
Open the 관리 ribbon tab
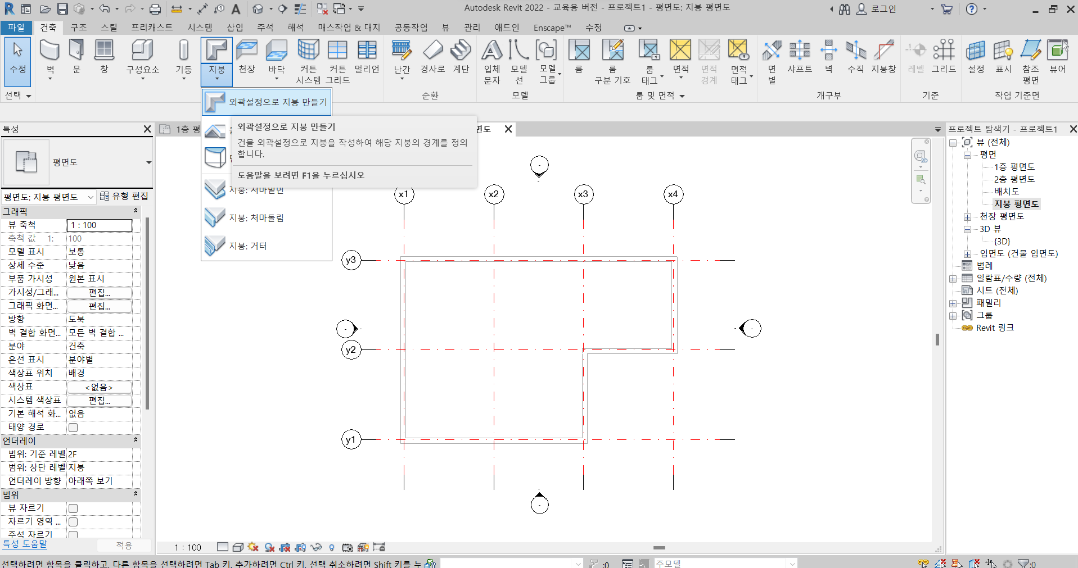click(x=472, y=28)
